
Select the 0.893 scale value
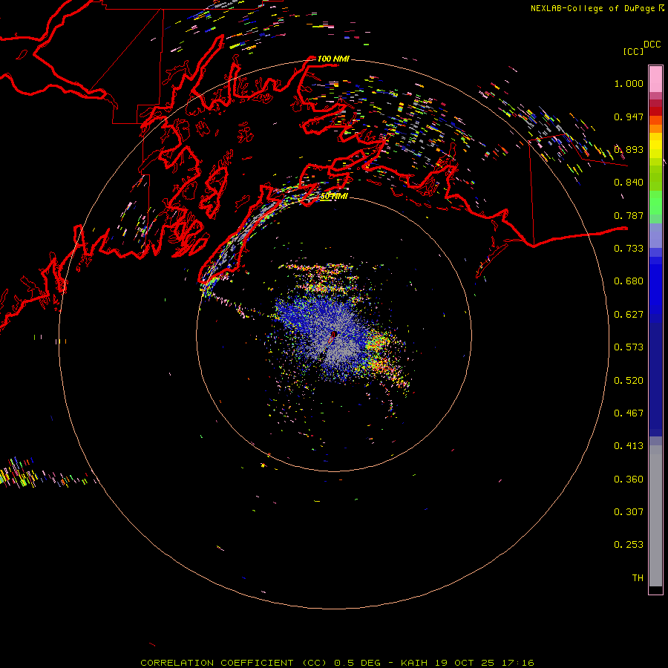click(629, 149)
